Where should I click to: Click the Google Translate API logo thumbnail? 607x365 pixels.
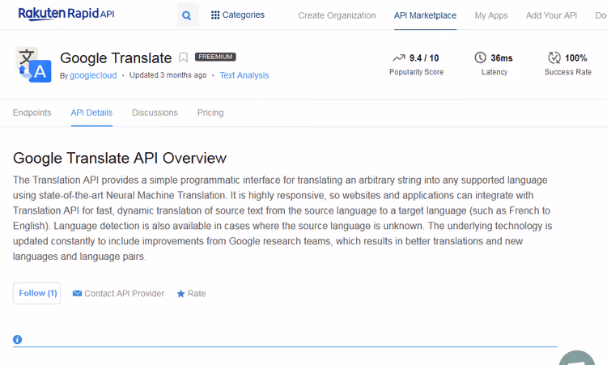(33, 65)
